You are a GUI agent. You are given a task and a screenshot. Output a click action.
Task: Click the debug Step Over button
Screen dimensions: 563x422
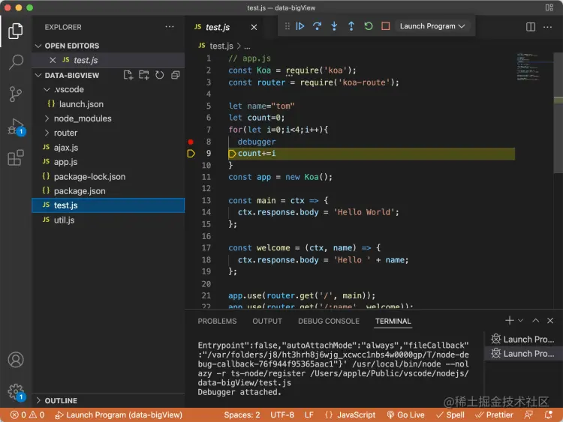pyautogui.click(x=317, y=26)
